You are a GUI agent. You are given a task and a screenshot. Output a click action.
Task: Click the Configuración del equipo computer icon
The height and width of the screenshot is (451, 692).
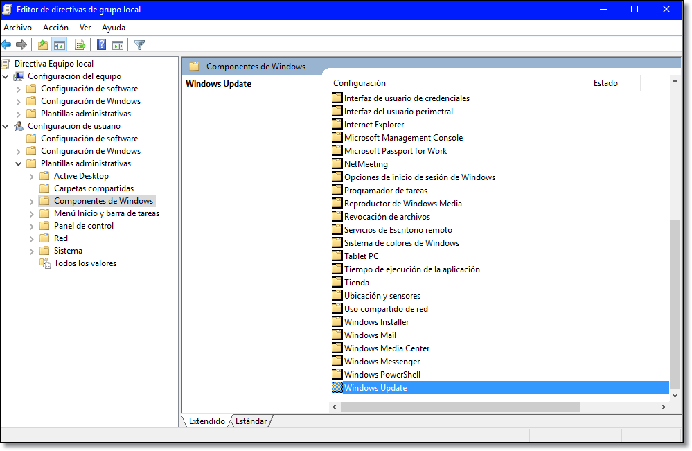coord(19,76)
